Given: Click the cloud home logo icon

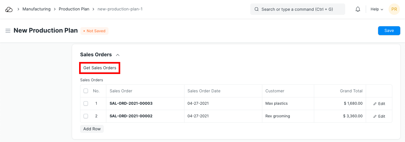Looking at the screenshot, I should click(x=9, y=9).
